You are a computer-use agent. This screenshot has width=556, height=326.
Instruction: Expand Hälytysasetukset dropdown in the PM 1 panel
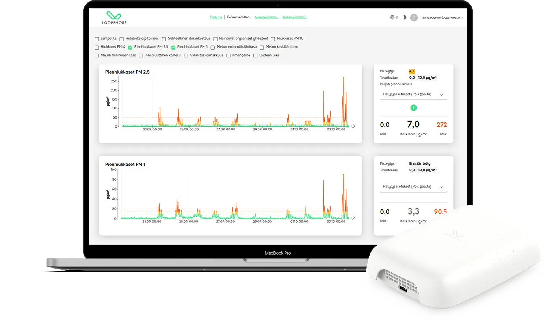pos(413,187)
